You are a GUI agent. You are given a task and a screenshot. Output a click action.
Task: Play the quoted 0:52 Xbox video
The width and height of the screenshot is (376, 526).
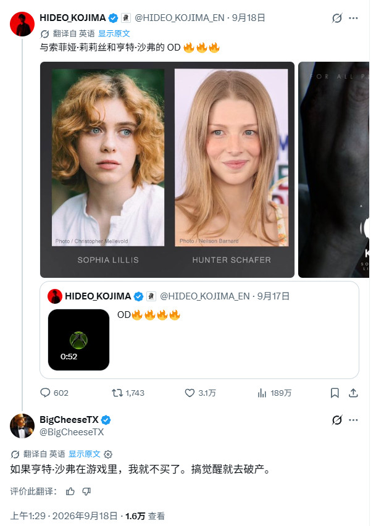coord(78,340)
